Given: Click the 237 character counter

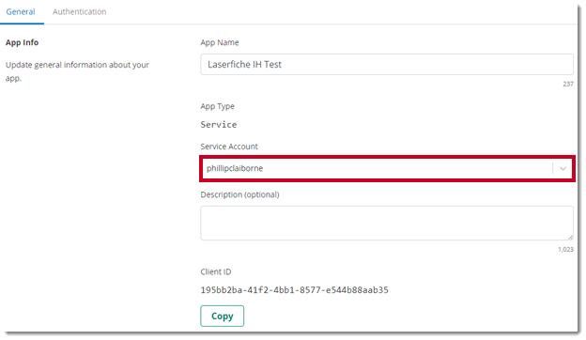Looking at the screenshot, I should [x=568, y=85].
